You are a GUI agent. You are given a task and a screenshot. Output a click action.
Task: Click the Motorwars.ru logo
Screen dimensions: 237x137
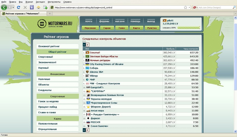(x=55, y=24)
